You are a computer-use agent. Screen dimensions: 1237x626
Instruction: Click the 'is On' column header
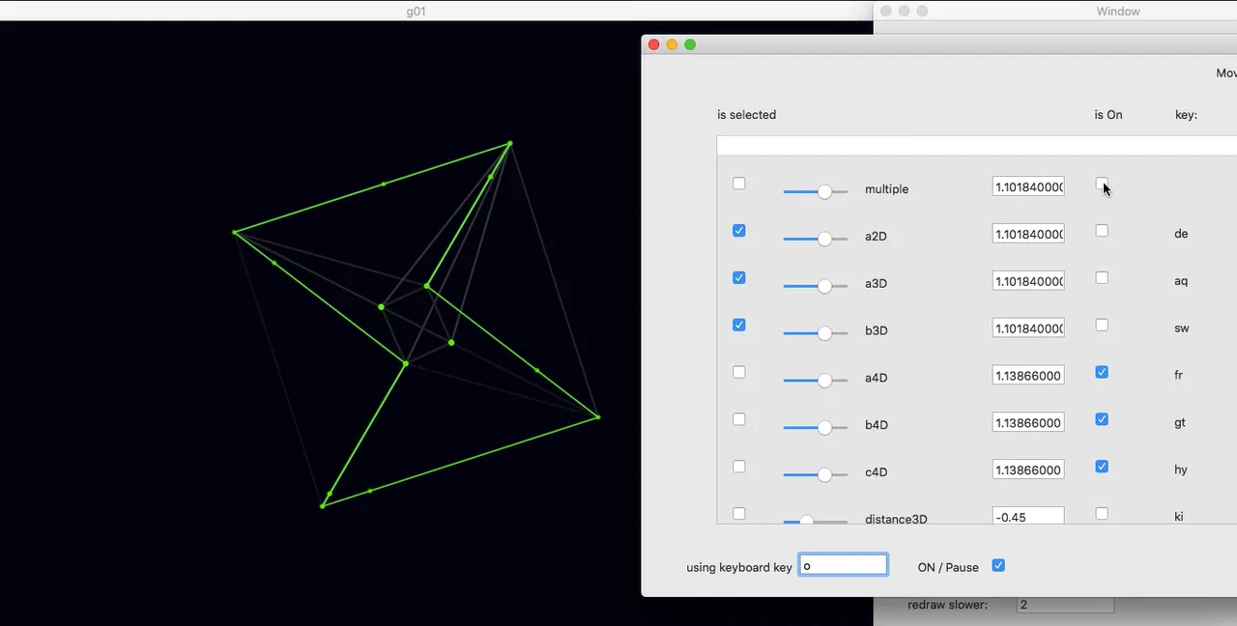(1108, 114)
